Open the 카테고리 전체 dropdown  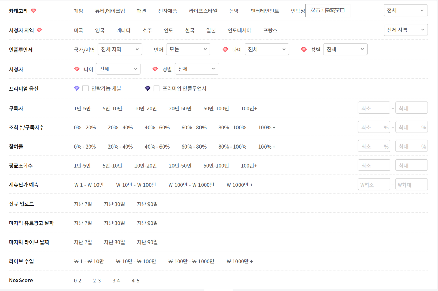[405, 10]
